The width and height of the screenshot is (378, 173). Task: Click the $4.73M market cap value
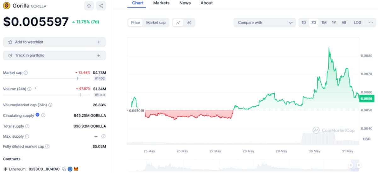pyautogui.click(x=99, y=72)
